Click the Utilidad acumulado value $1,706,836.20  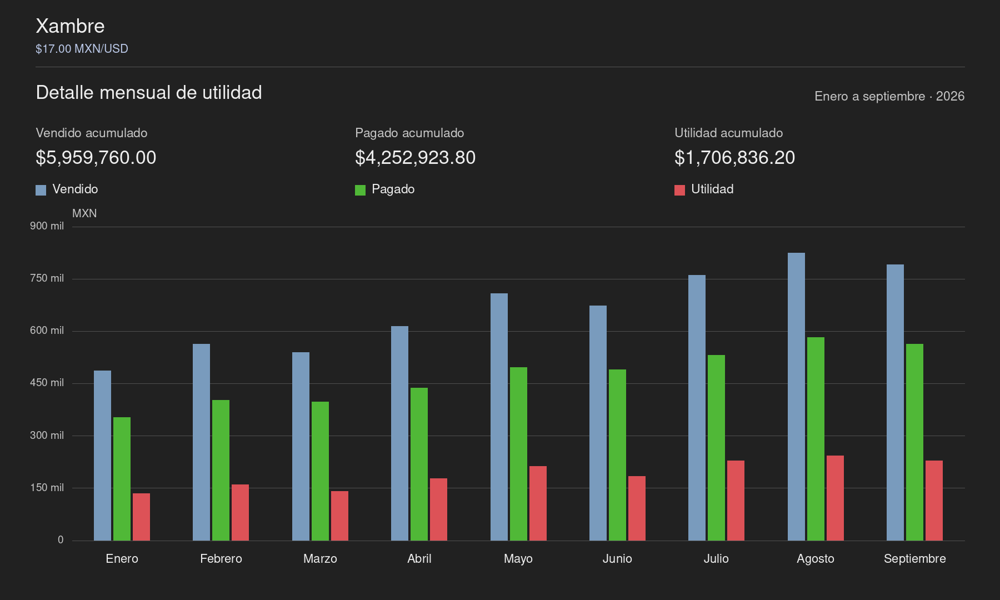pyautogui.click(x=735, y=158)
